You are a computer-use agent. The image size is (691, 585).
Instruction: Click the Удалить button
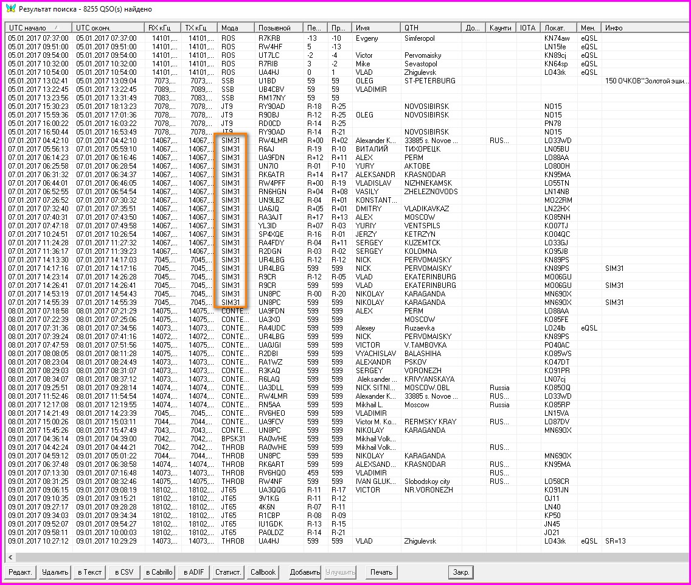[x=55, y=572]
